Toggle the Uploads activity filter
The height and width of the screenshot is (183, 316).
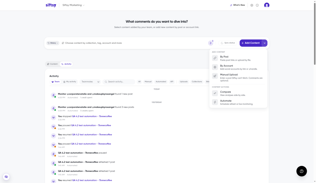pyautogui.click(x=184, y=82)
